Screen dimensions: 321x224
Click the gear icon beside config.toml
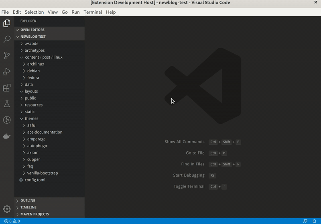coord(21,180)
